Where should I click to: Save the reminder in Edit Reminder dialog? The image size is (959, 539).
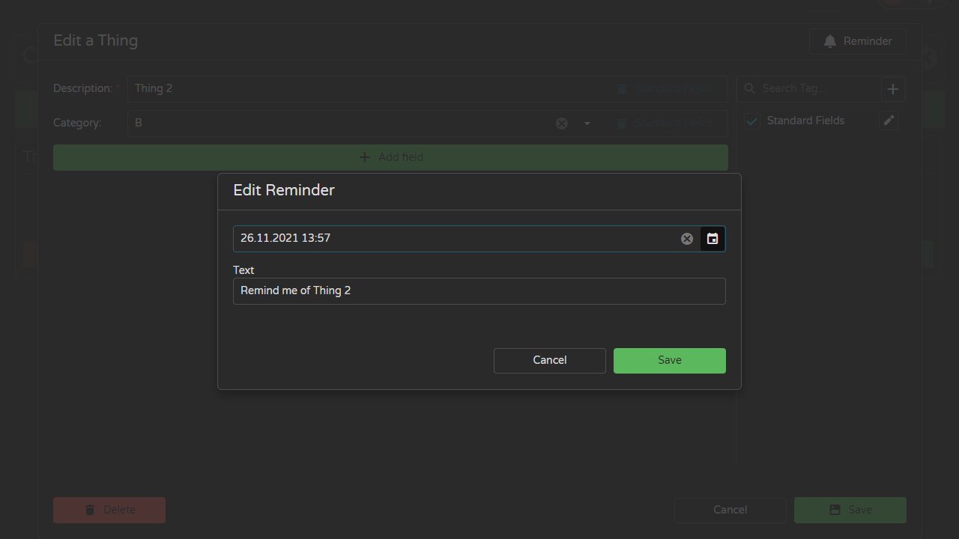point(670,361)
